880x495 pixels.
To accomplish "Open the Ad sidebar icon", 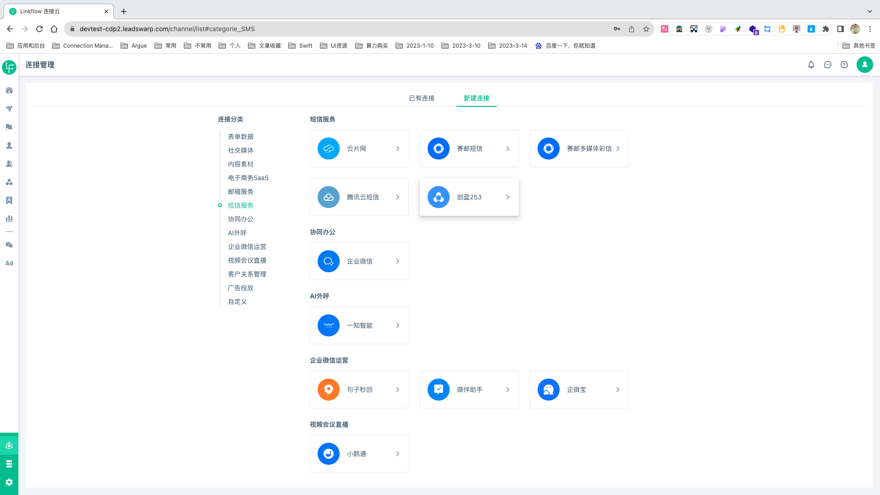I will (9, 263).
